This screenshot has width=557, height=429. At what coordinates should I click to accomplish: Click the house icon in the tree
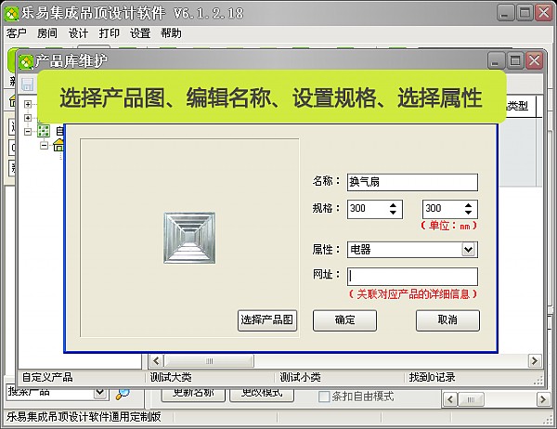tap(59, 146)
